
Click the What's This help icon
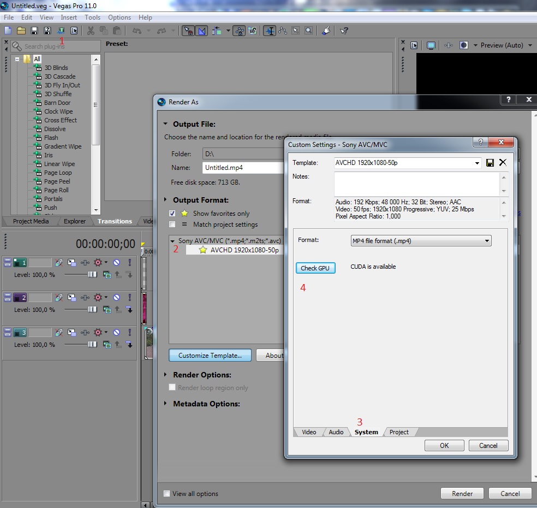coord(344,31)
